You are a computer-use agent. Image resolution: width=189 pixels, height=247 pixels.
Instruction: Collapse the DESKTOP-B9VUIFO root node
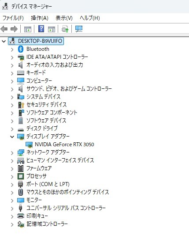coord(4,41)
